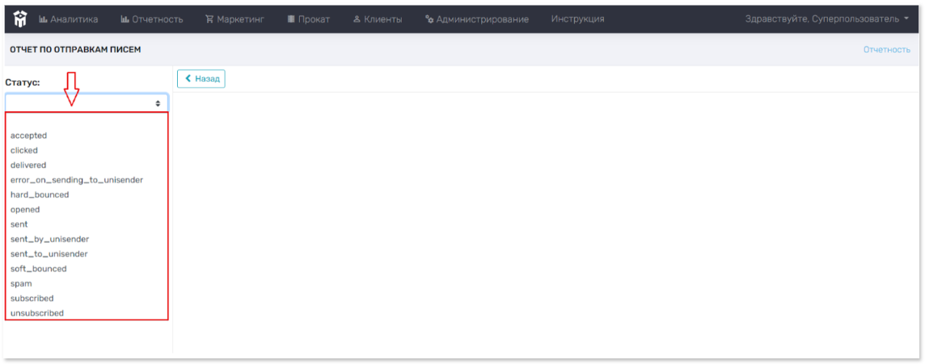Select the accepted status option
Viewport: 925px width, 364px height.
tap(29, 136)
